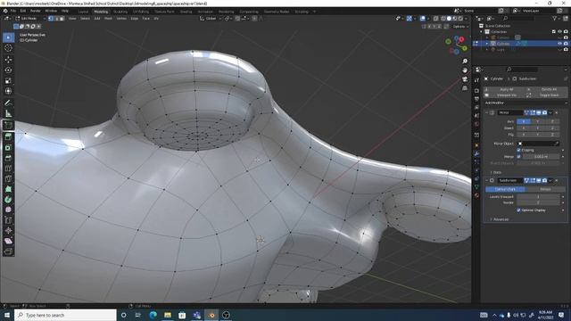Open the Global transform orientation dropdown
571x321 pixels.
click(211, 18)
